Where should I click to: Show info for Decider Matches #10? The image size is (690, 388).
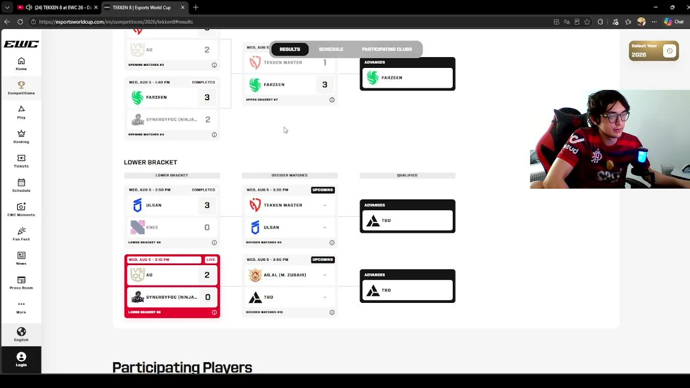click(332, 313)
